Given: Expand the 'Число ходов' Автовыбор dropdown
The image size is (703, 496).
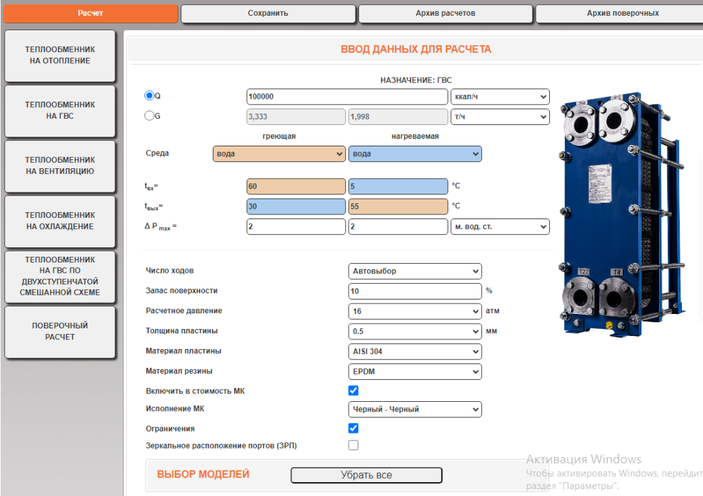Looking at the screenshot, I should point(415,271).
